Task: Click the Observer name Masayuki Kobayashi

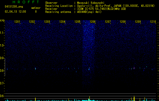Action: 91,3
